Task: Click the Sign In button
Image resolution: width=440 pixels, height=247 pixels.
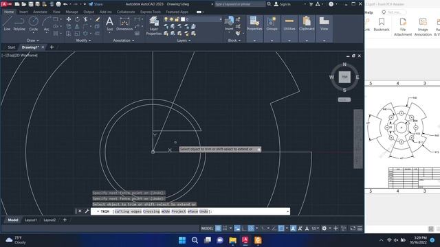Action: (283, 4)
